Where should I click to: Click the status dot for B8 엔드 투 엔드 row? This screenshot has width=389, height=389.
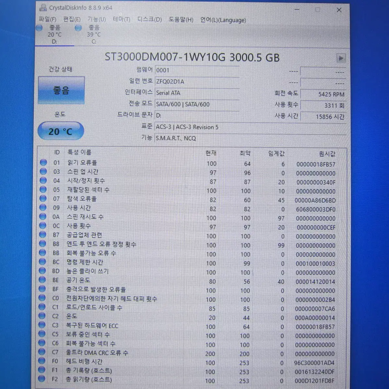43,244
